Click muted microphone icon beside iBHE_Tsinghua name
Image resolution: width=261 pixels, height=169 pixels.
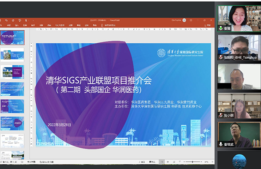pos(221,57)
